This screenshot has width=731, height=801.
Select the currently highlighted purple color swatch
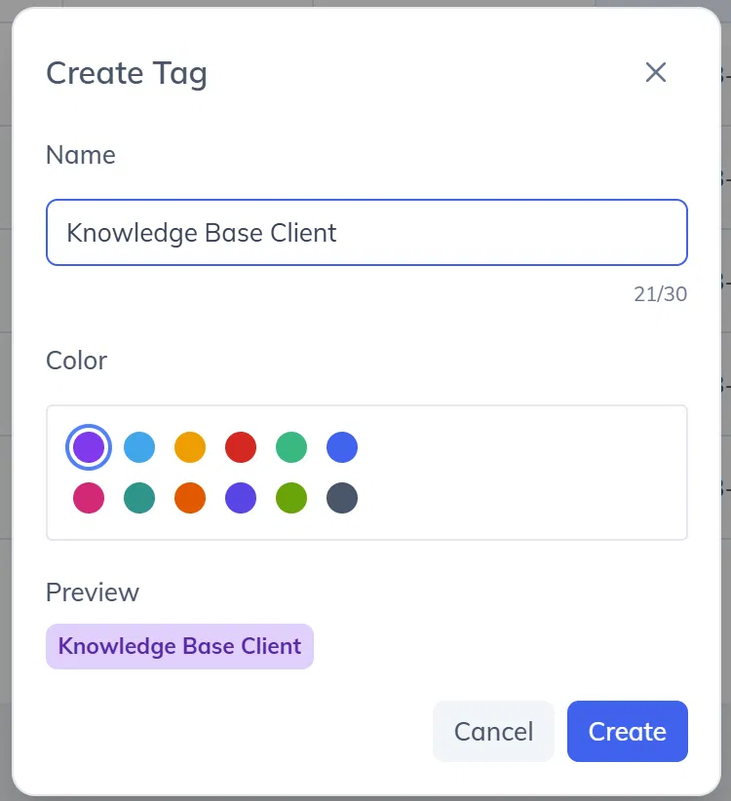pos(89,447)
